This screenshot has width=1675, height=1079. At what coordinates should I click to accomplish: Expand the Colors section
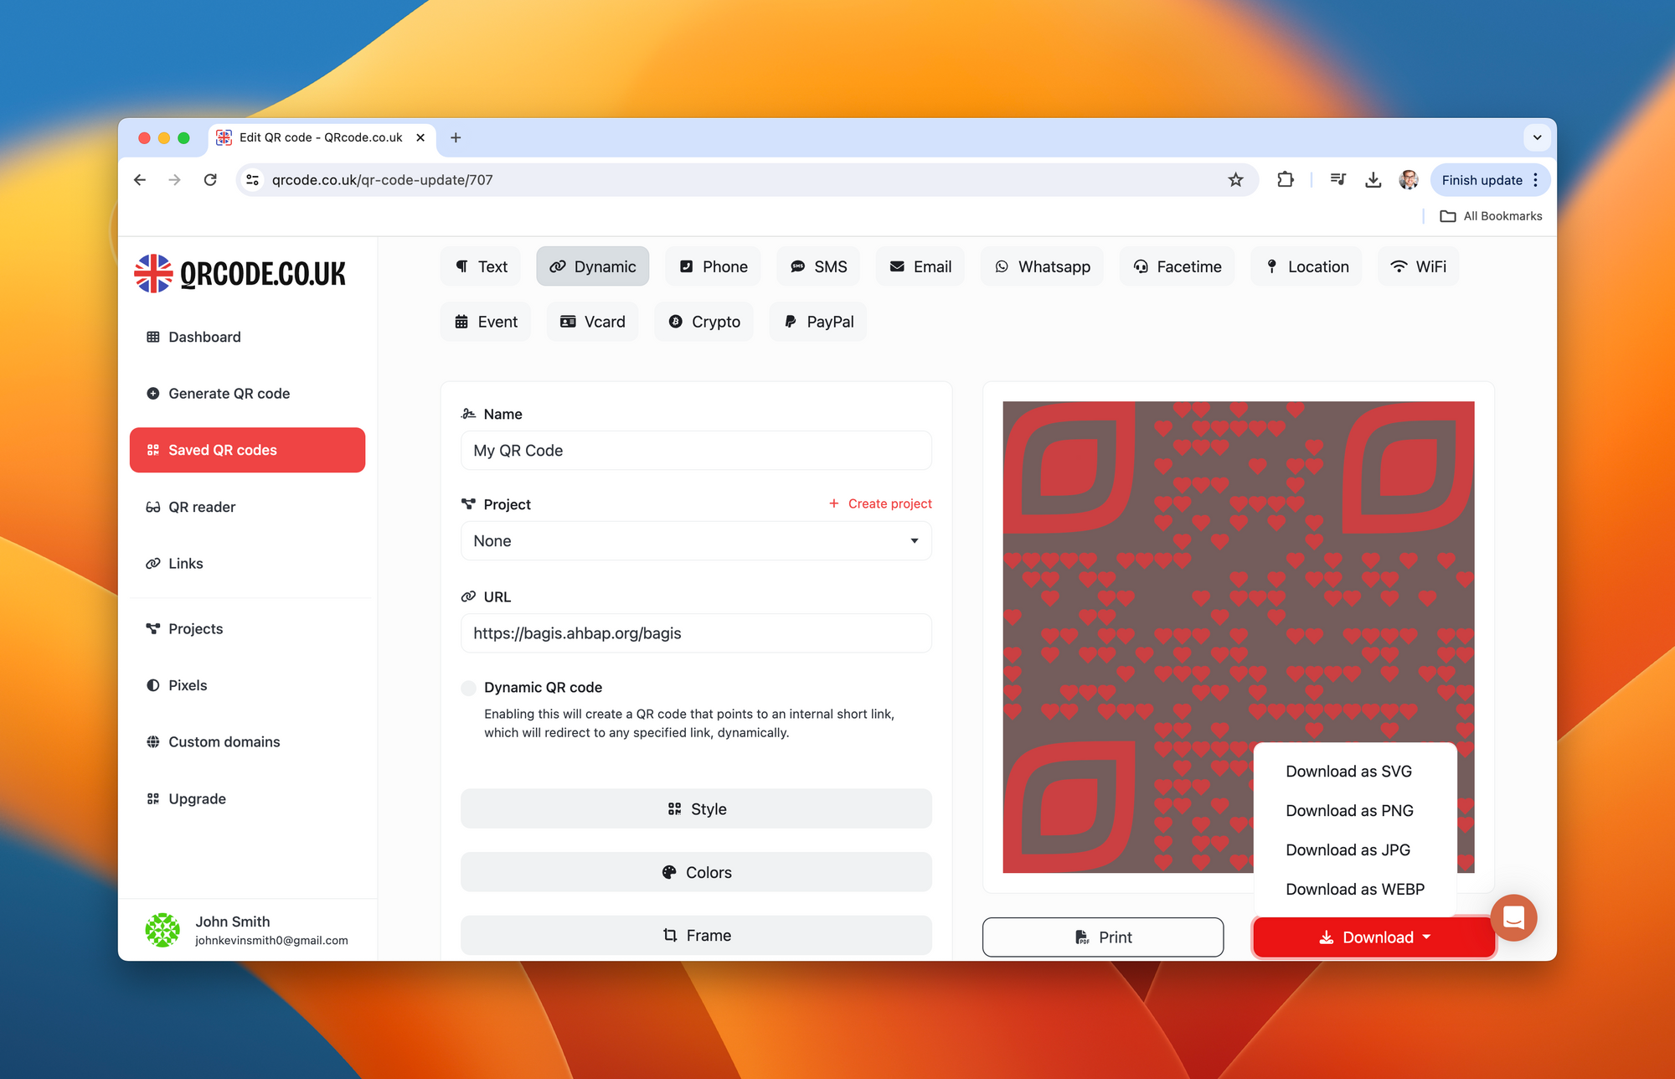(696, 871)
